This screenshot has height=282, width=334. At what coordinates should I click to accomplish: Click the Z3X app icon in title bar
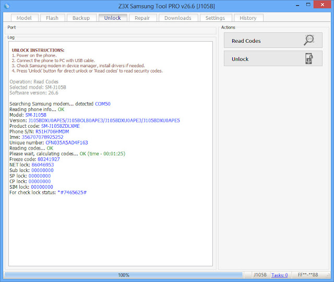point(7,6)
